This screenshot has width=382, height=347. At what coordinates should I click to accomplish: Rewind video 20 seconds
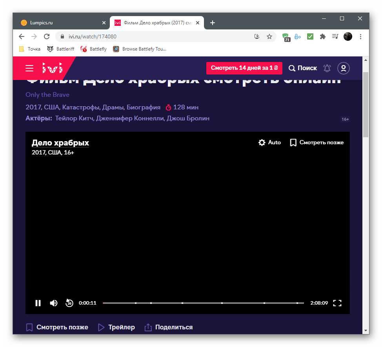coord(69,303)
